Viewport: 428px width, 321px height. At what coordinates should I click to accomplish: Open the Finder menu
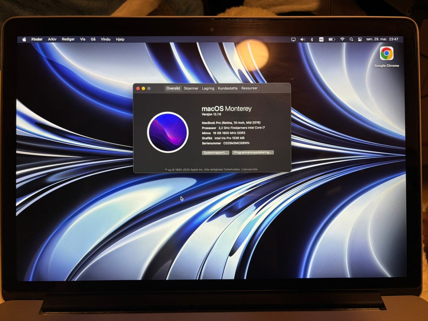pos(37,39)
